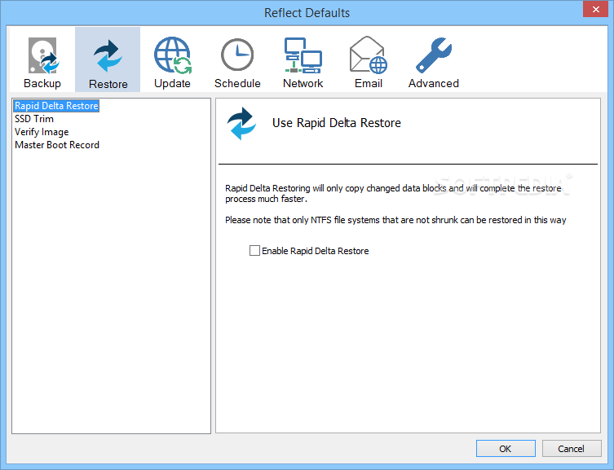The height and width of the screenshot is (470, 614).
Task: Select Master Boot Record option
Action: pos(57,145)
